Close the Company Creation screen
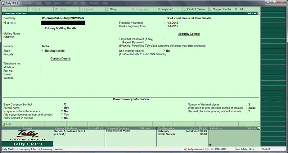 [258, 14]
